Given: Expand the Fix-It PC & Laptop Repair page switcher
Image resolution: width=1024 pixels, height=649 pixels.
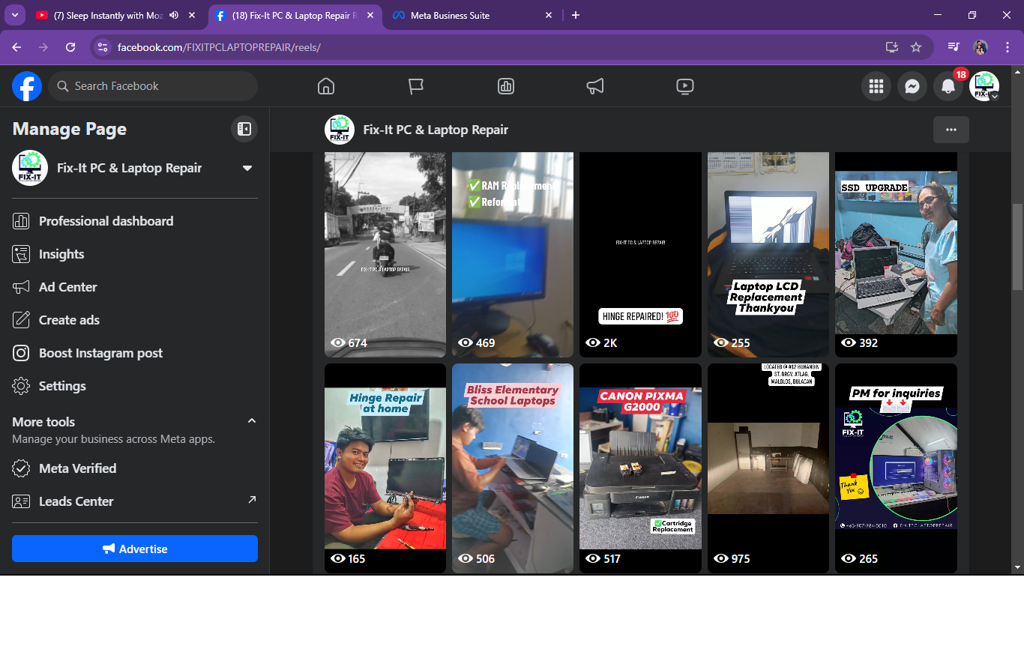Looking at the screenshot, I should (247, 168).
